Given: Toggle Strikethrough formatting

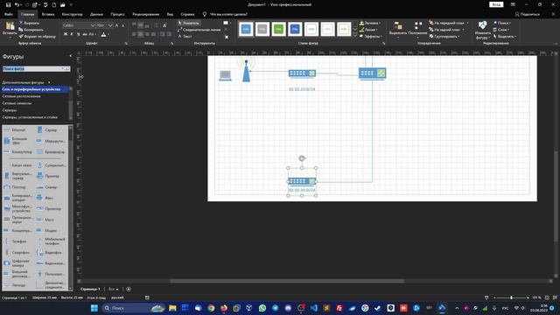Looking at the screenshot, I should [x=85, y=34].
